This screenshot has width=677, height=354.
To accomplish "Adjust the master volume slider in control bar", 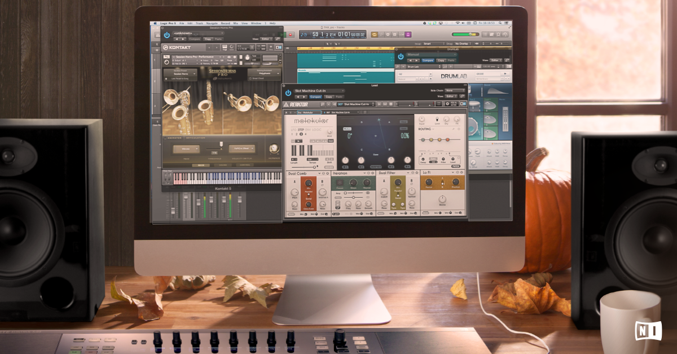I will tap(465, 34).
